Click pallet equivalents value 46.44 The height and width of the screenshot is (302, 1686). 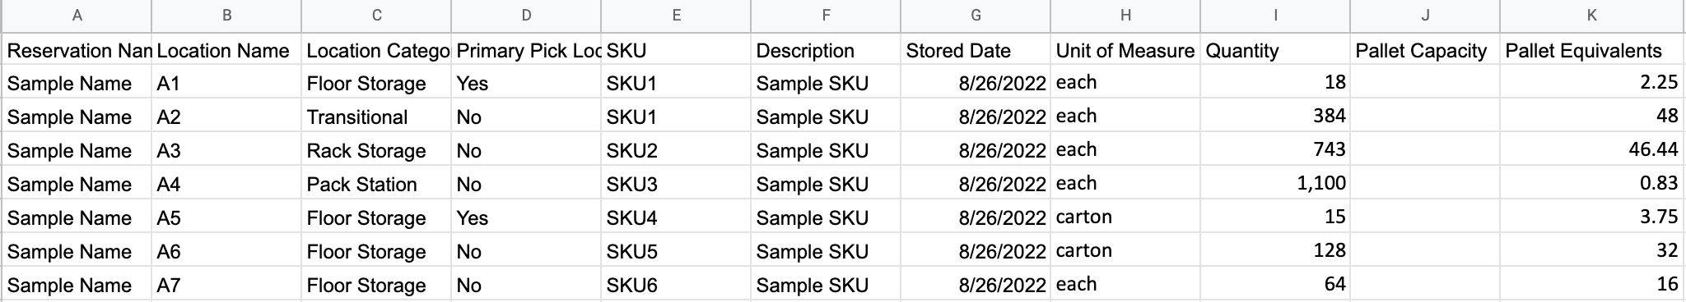click(x=1593, y=151)
